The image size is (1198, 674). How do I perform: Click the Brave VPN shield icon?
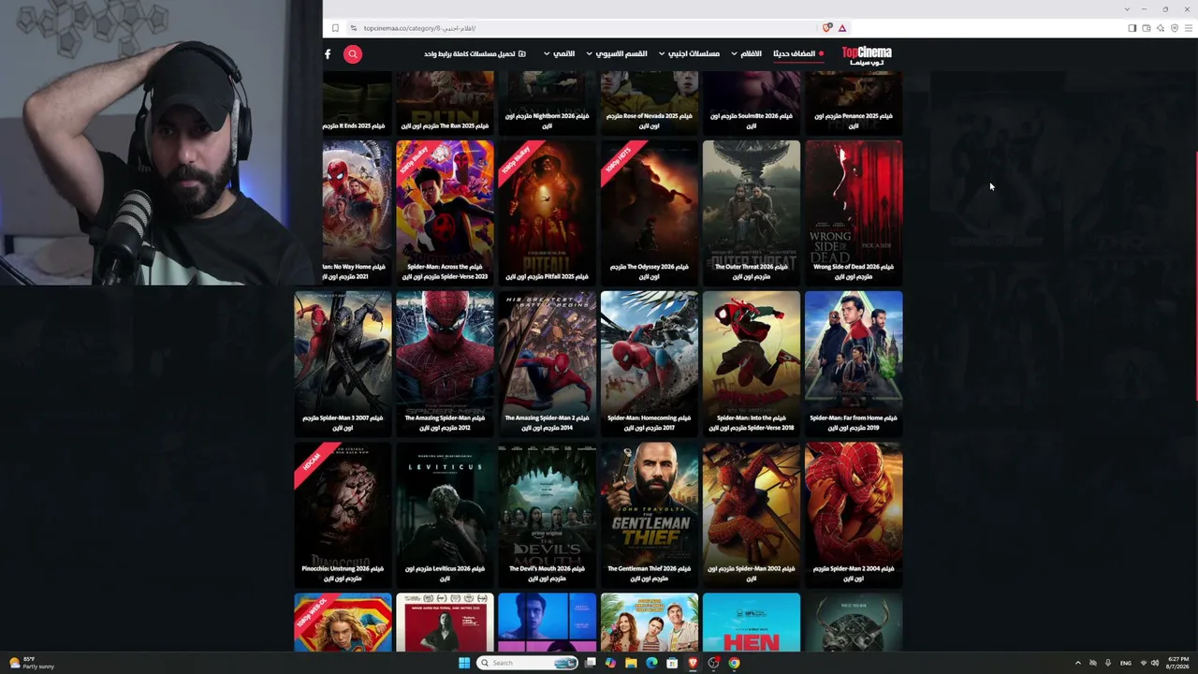coord(1175,28)
